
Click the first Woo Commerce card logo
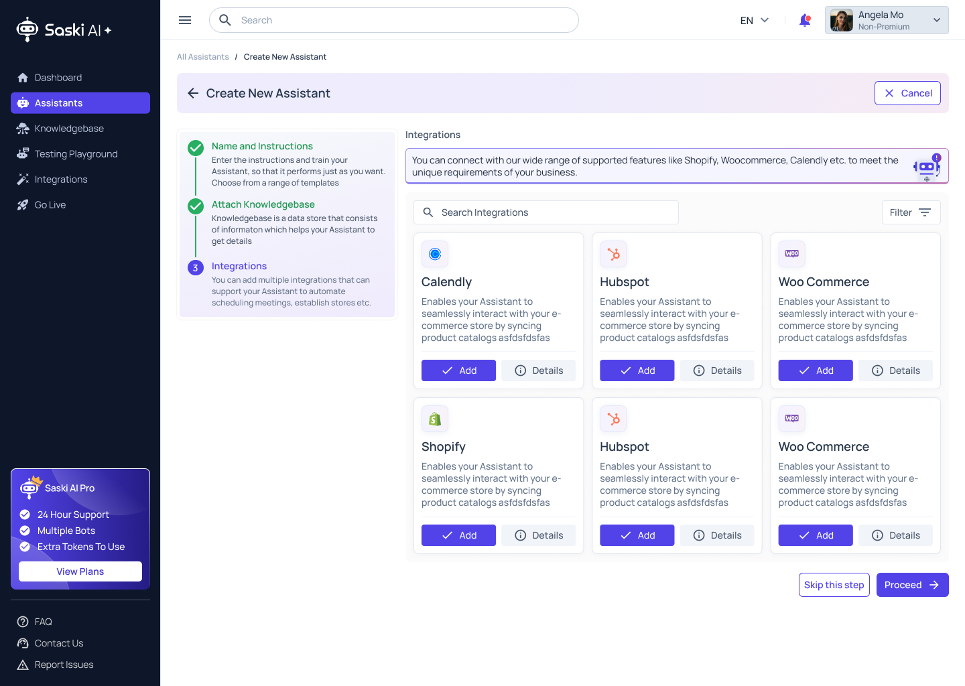[x=791, y=254]
